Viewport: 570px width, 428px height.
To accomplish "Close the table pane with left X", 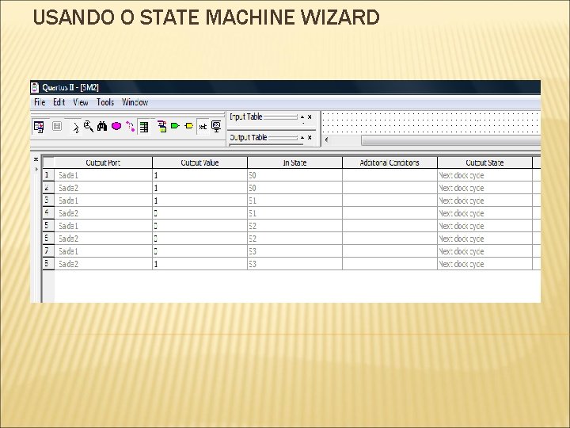I will 36,159.
